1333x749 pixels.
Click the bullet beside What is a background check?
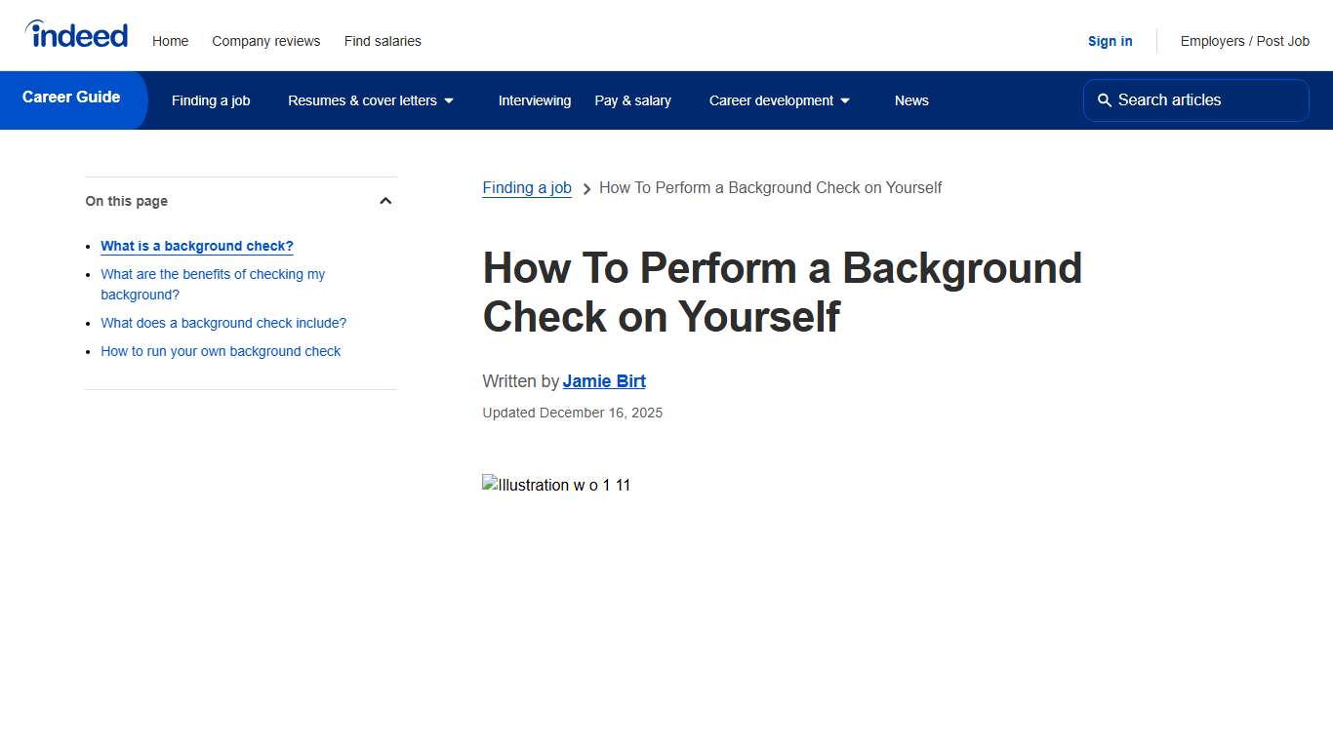coord(88,246)
